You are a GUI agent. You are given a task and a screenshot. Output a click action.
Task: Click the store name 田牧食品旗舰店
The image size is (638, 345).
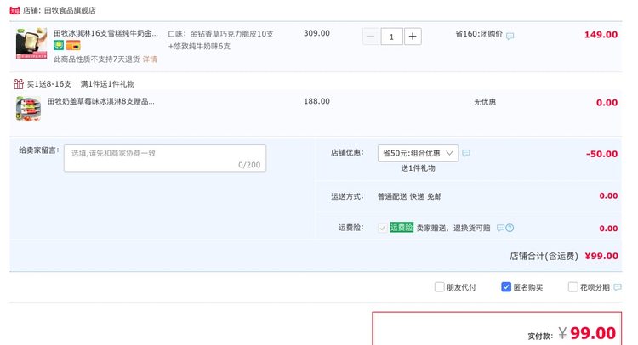(70, 10)
